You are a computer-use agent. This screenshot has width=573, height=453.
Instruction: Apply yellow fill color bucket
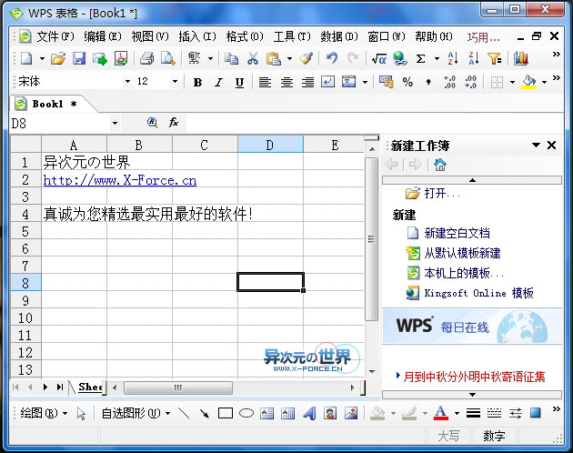(528, 82)
